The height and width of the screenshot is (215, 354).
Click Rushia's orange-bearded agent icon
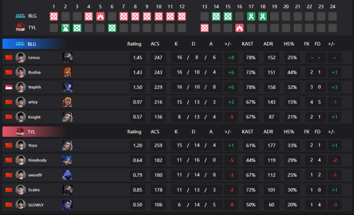point(68,73)
